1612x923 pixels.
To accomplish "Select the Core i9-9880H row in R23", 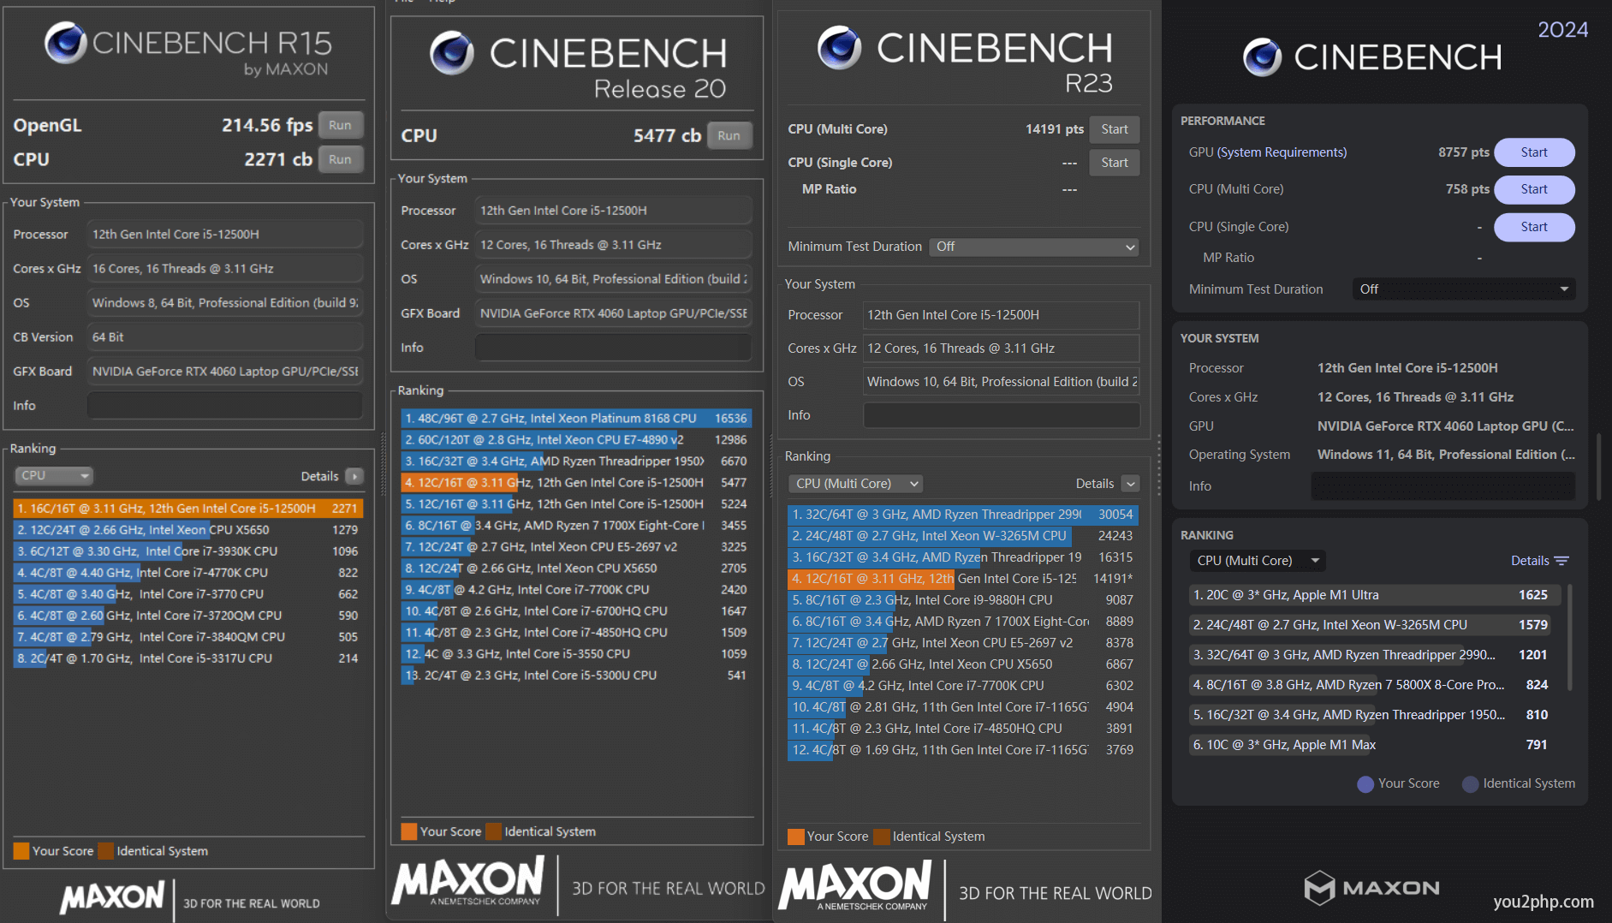I will point(963,600).
